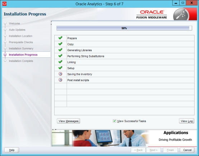199x156 pixels.
Task: Minimize the Oracle Analytics window
Action: (176, 3)
